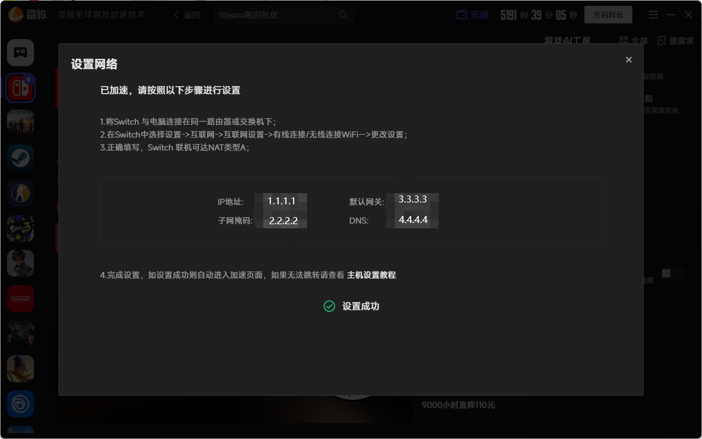Open the 主机设置教程 tutorial link

click(x=371, y=275)
